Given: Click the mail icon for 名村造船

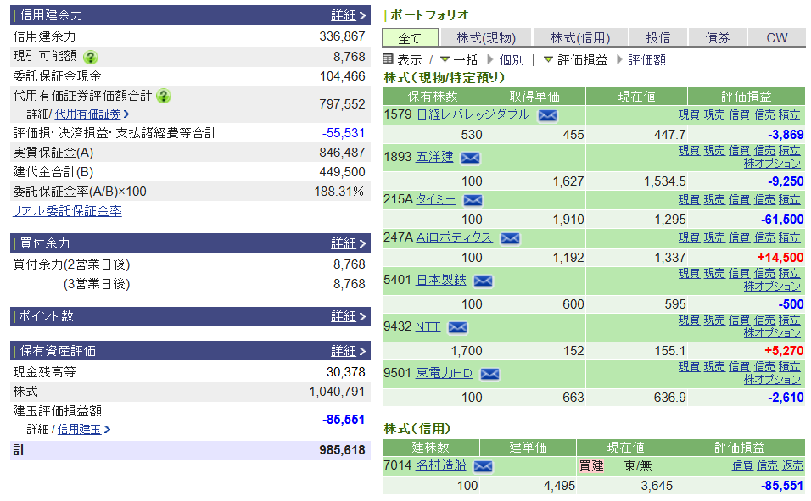Looking at the screenshot, I should [483, 466].
